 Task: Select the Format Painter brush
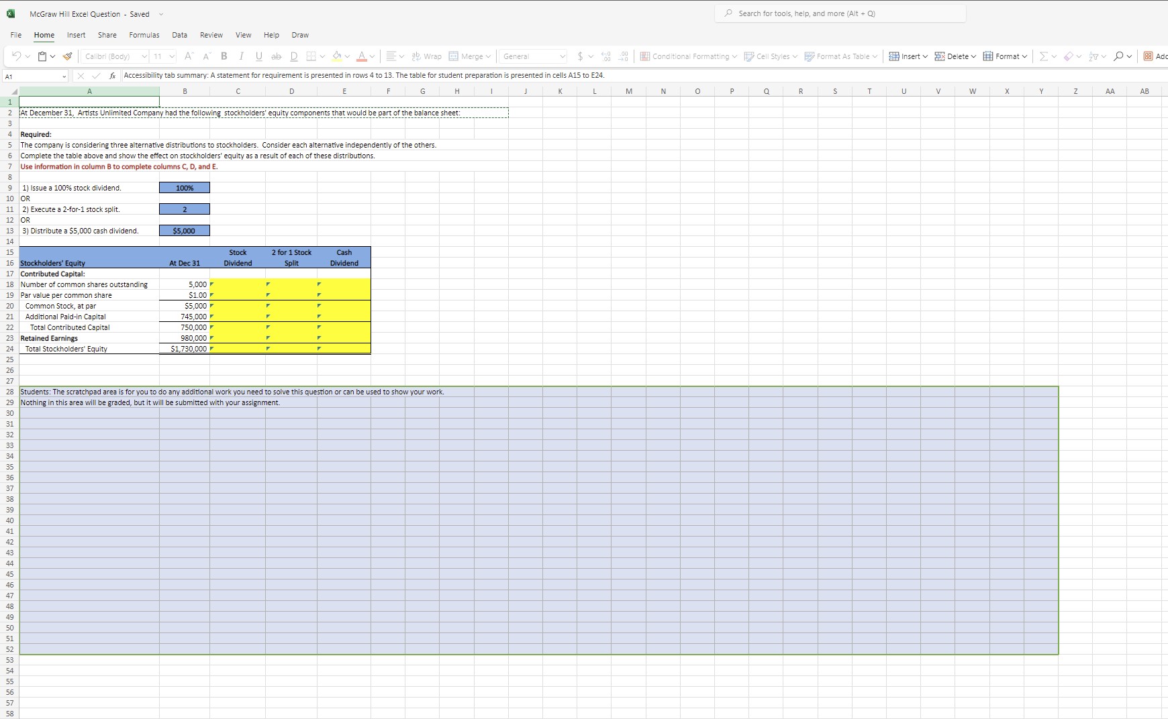pos(67,56)
